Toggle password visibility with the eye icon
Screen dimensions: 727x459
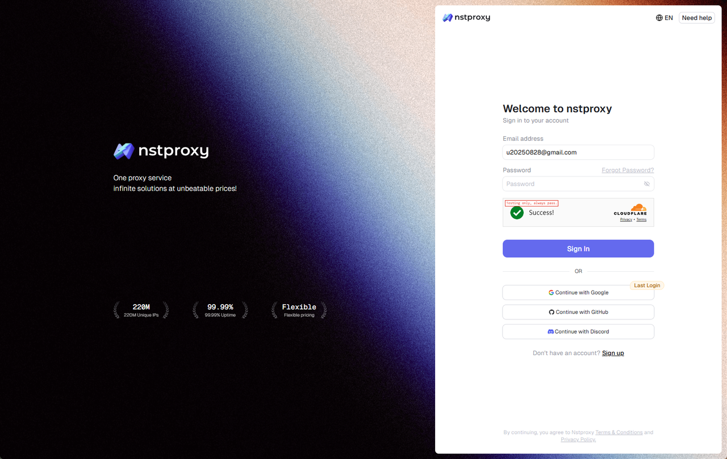pos(646,183)
